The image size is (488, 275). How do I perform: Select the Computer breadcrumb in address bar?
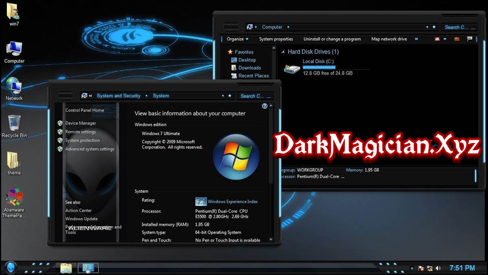coord(272,27)
